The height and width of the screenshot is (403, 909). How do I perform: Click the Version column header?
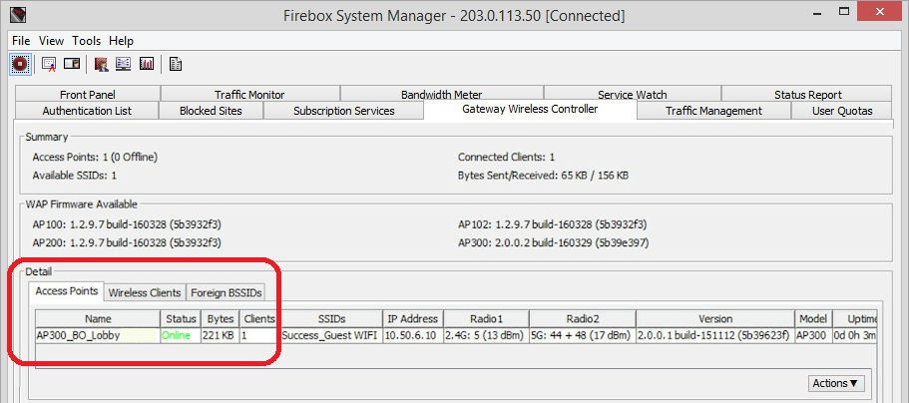tap(715, 319)
